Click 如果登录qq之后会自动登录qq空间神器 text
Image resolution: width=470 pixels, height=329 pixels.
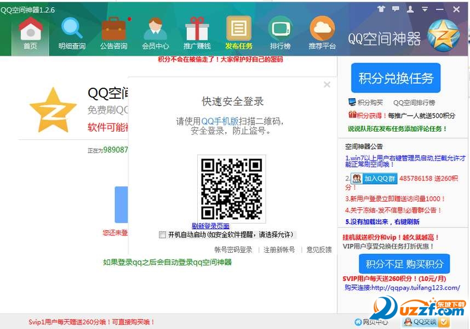click(167, 263)
